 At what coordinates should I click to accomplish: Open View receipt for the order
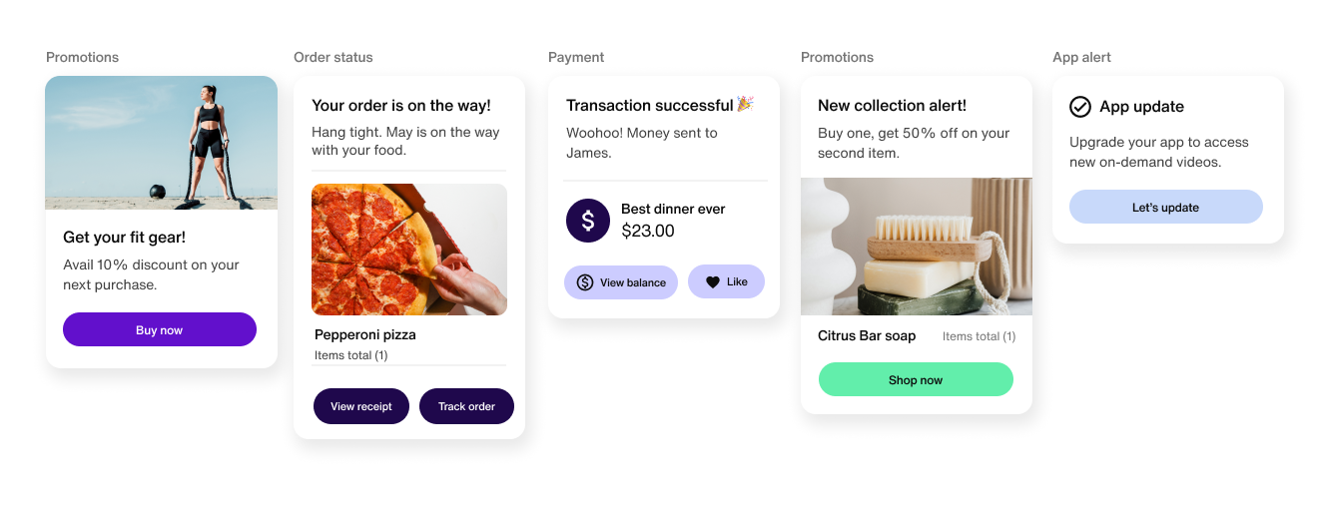point(361,406)
